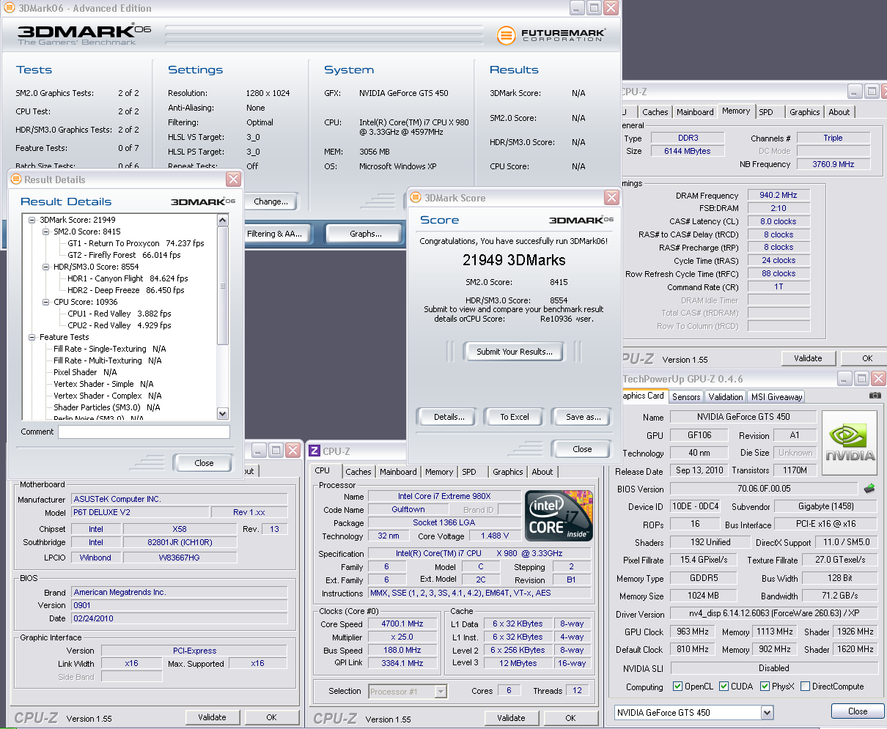The image size is (887, 729).
Task: Open the Processor #1 selection dropdown
Action: (441, 691)
